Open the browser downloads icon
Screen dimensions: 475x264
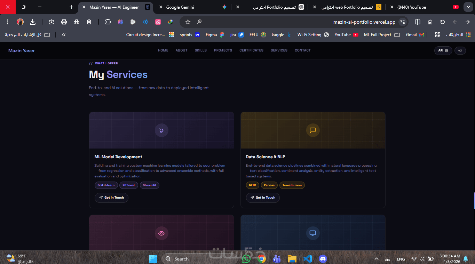click(x=33, y=22)
